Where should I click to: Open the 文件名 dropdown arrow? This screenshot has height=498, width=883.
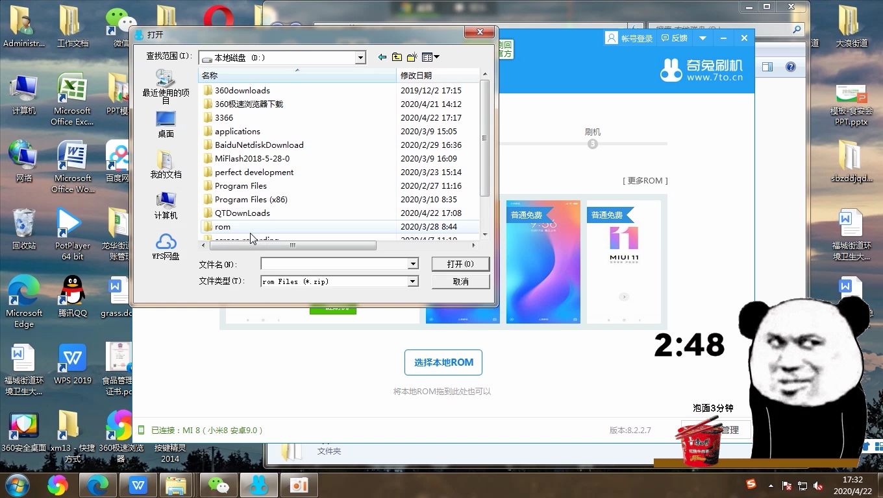tap(413, 264)
